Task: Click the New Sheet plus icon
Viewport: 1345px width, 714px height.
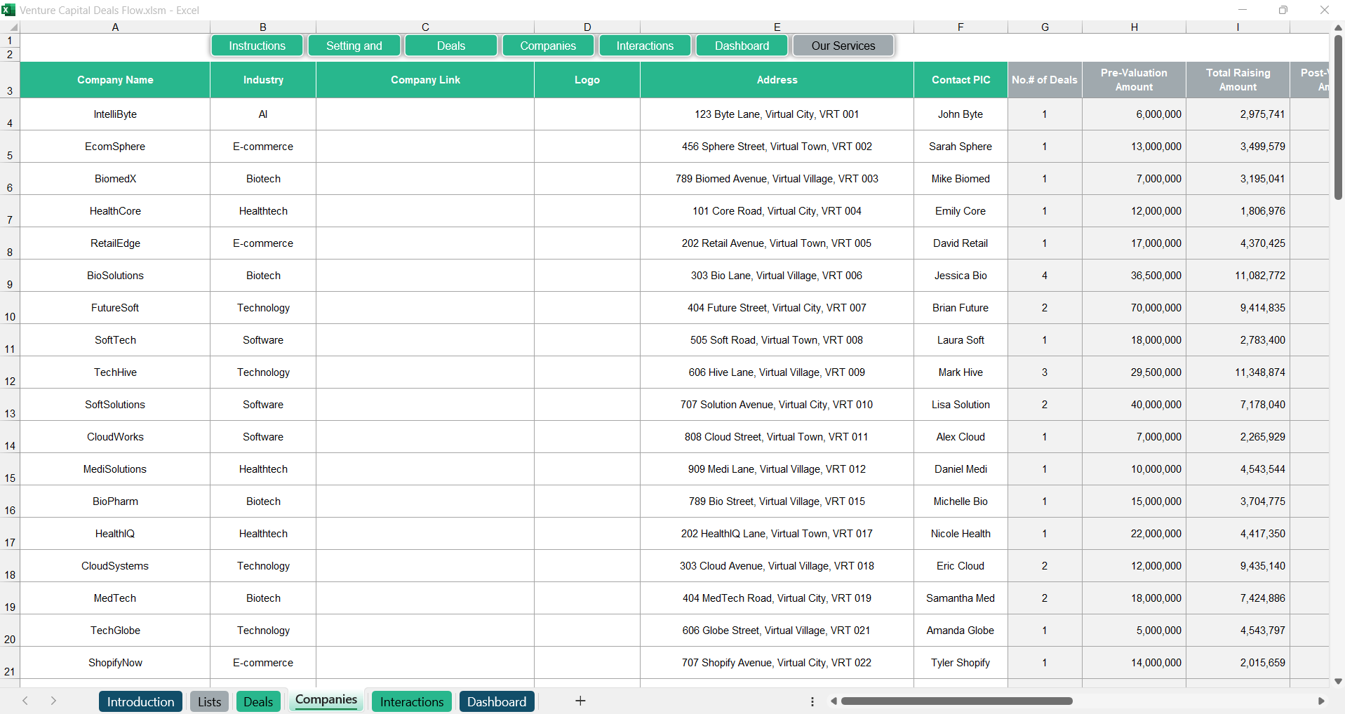Action: coord(580,701)
